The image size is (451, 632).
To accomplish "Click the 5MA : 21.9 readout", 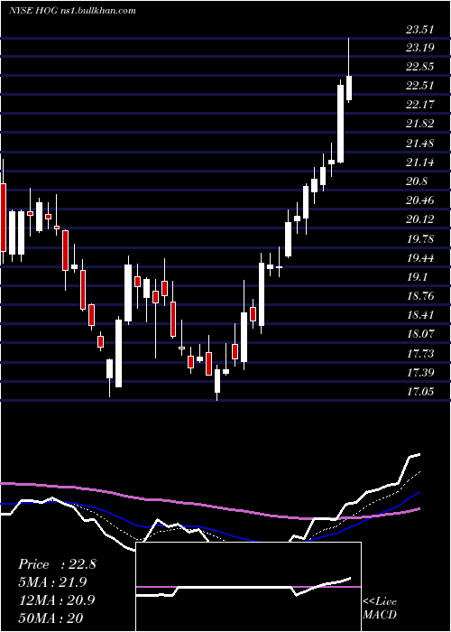I will 52,582.
